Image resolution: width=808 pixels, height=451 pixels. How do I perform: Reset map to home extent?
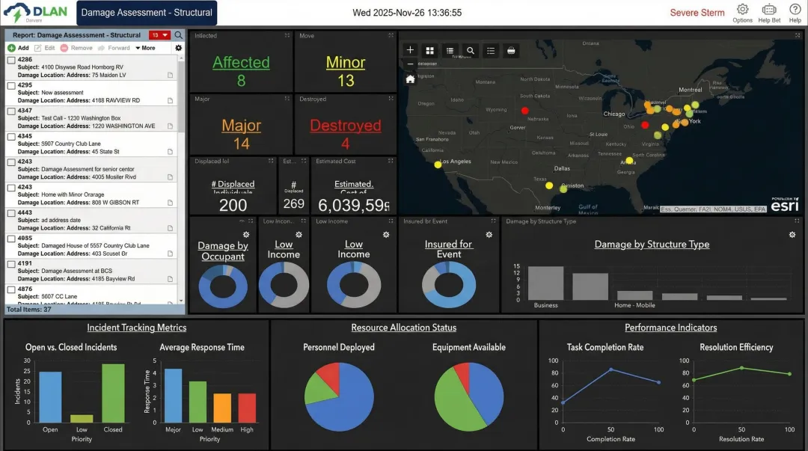click(x=410, y=79)
